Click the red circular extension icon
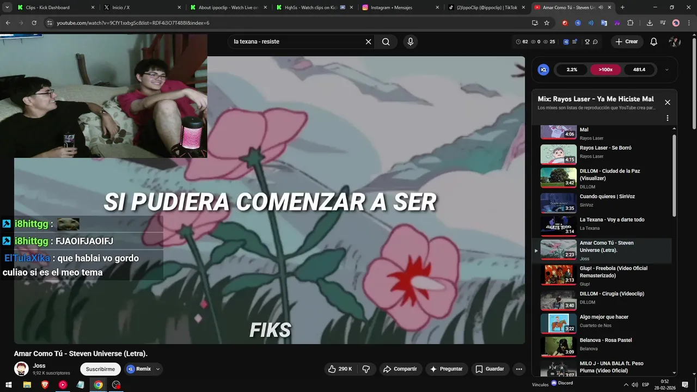 [565, 23]
